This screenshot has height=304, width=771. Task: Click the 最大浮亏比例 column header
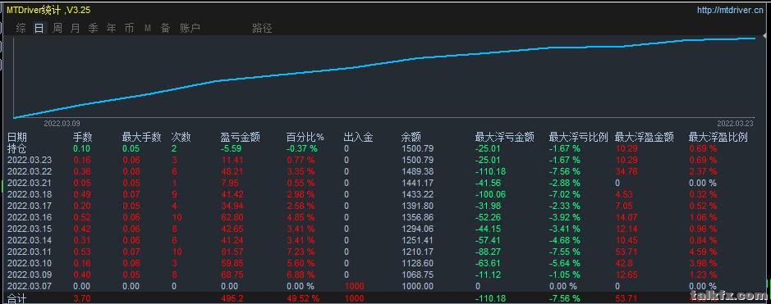click(579, 138)
